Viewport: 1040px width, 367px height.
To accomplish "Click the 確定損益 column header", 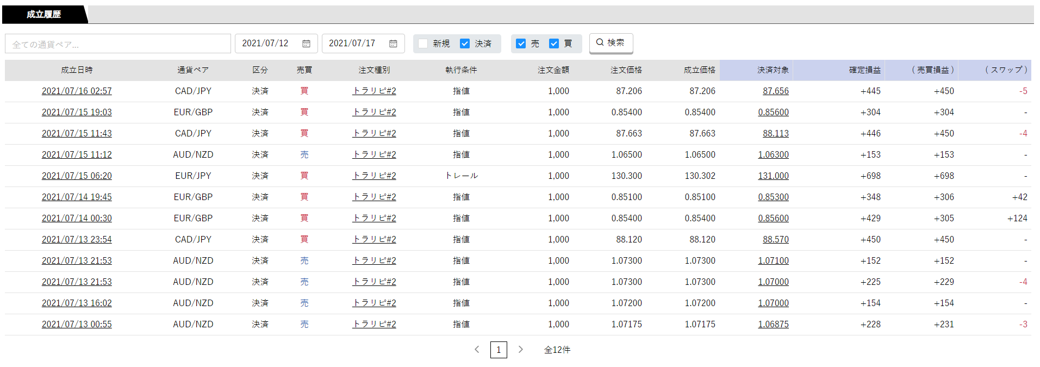I will pyautogui.click(x=864, y=70).
